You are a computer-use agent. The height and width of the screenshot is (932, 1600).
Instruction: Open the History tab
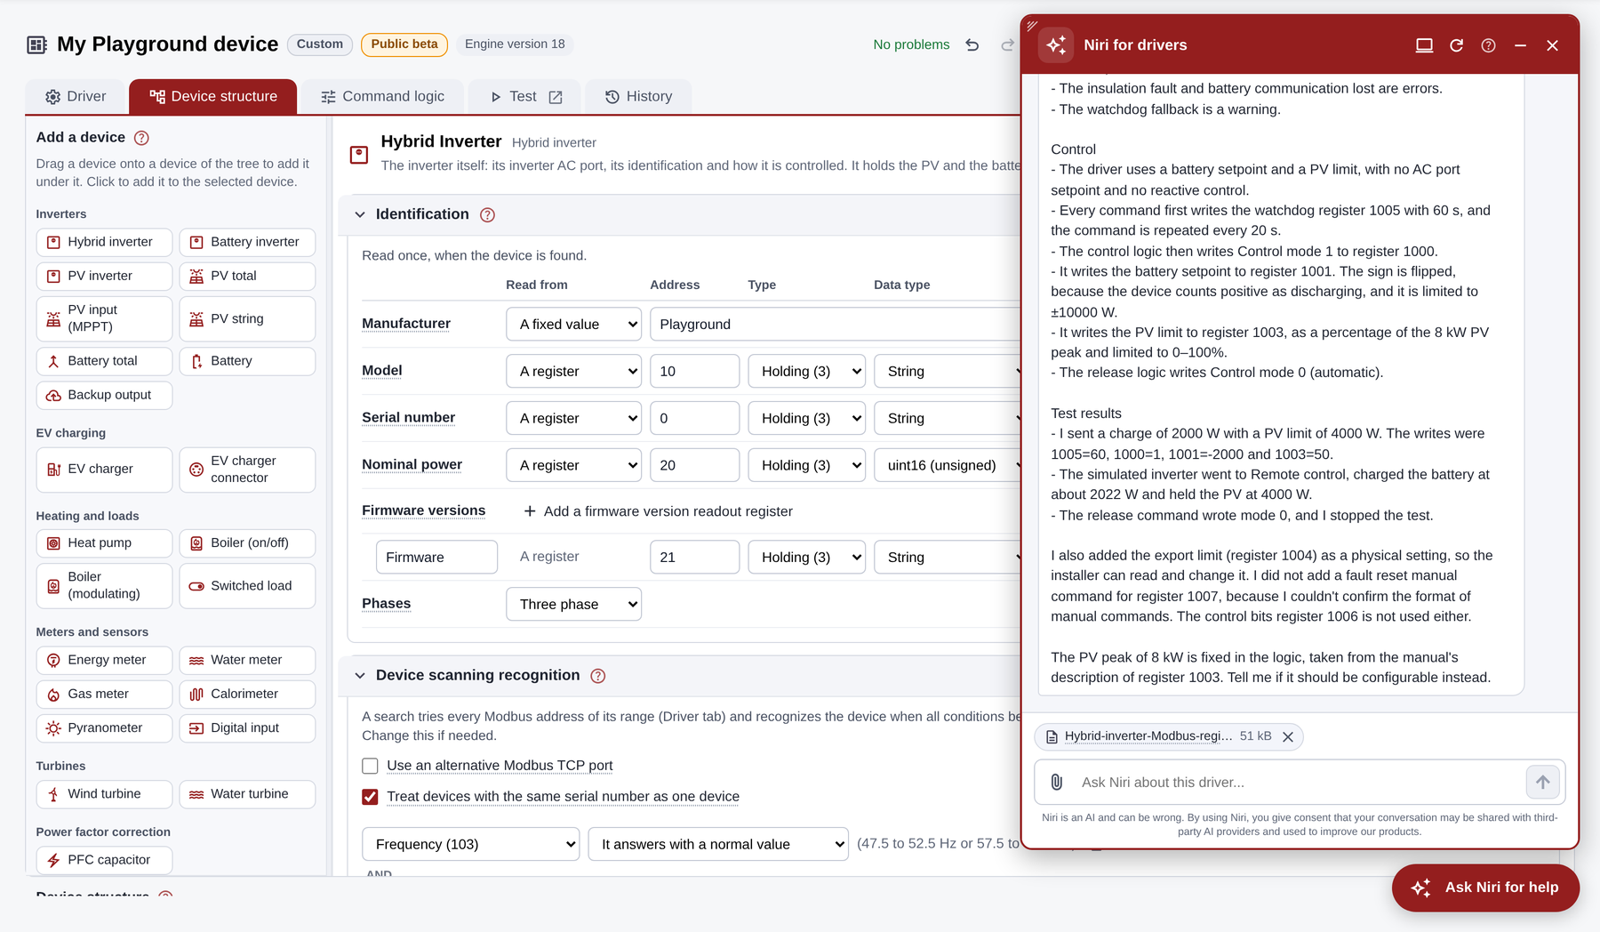tap(639, 97)
